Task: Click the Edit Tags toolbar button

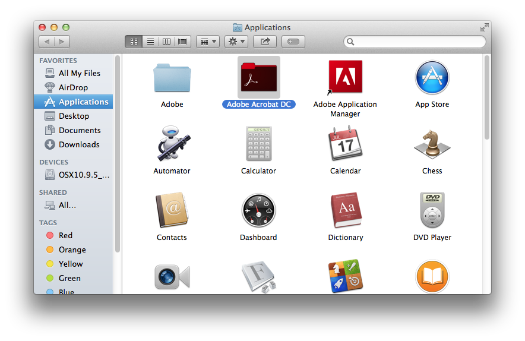Action: [x=293, y=42]
